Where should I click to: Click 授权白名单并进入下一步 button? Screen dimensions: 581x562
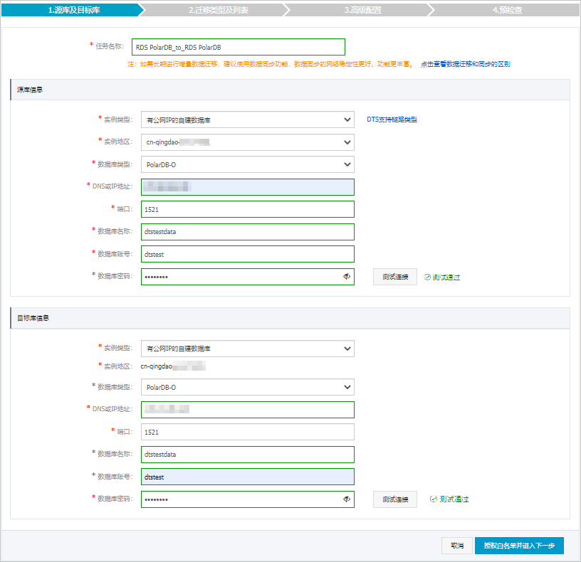tap(519, 546)
